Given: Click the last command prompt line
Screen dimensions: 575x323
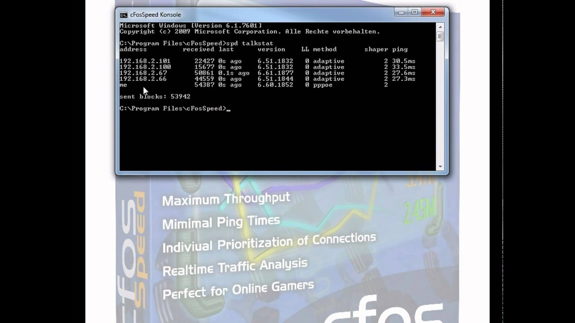Looking at the screenshot, I should point(175,108).
